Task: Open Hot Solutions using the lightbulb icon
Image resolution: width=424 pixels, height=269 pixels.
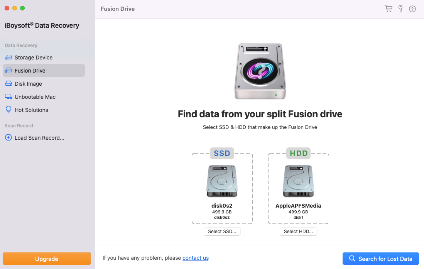Action: point(8,110)
